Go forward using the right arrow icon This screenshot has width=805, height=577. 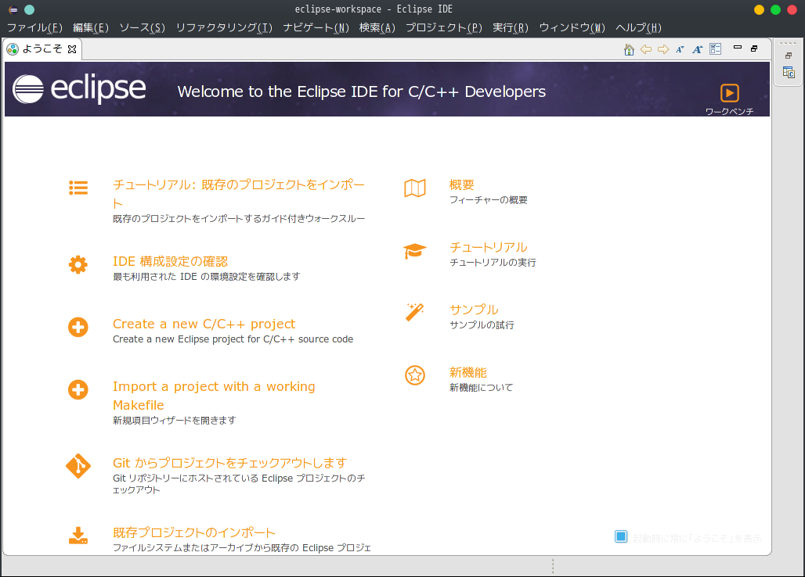pyautogui.click(x=663, y=49)
